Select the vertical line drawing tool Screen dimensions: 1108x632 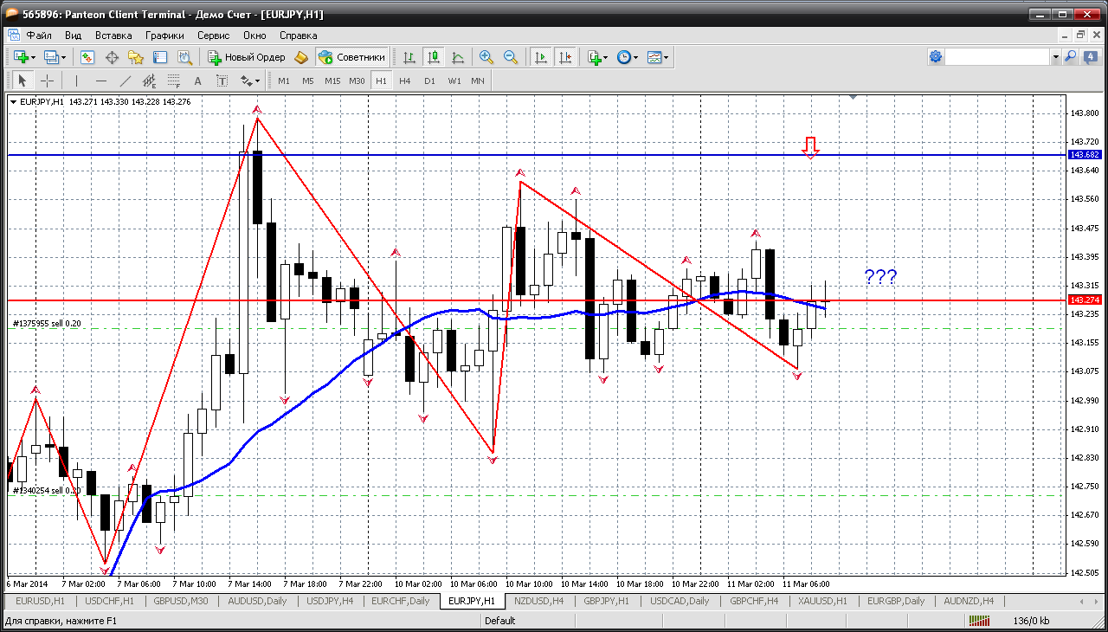(x=76, y=81)
